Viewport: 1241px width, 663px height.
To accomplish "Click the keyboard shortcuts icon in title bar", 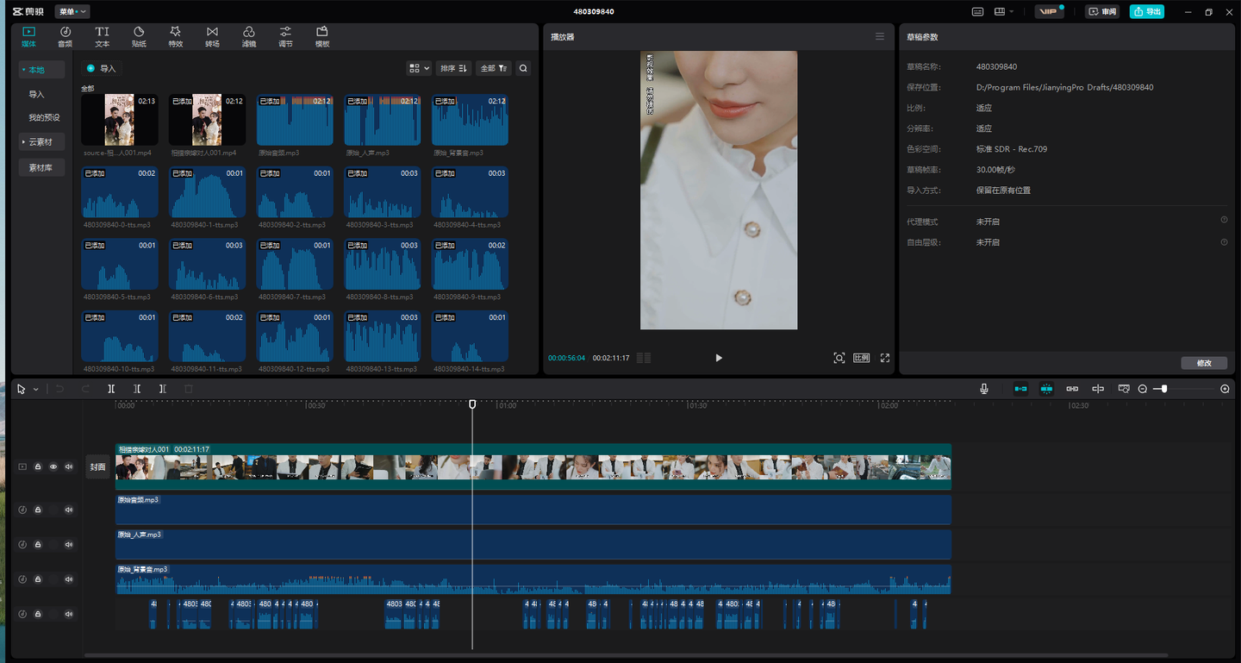I will point(977,12).
